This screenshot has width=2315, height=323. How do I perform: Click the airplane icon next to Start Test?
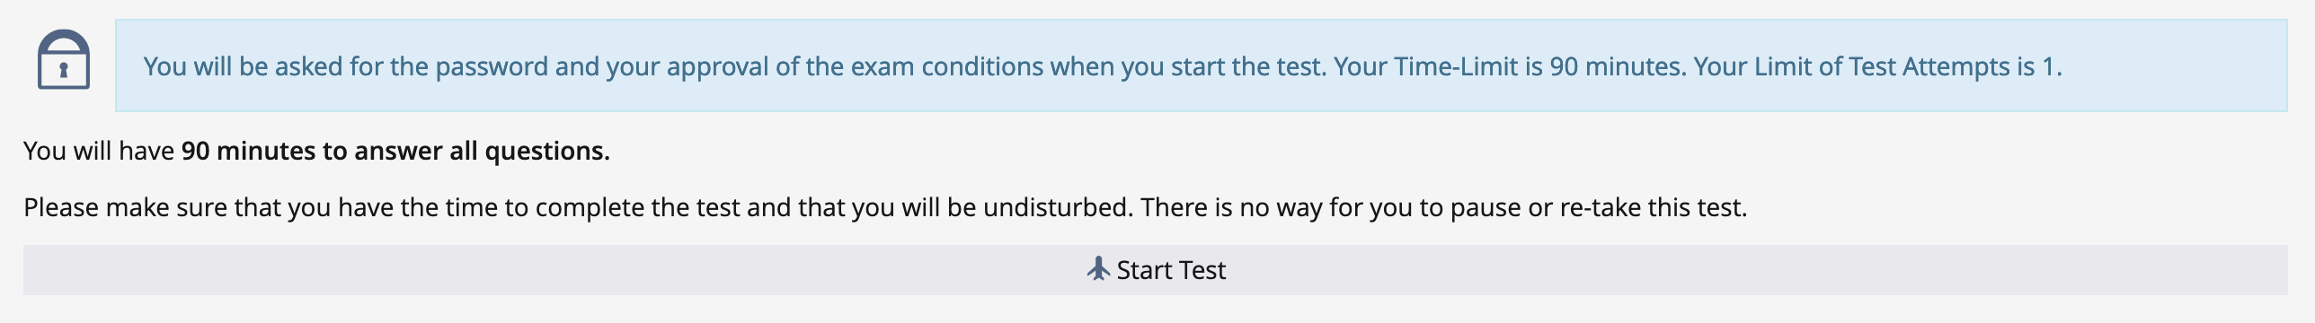[1098, 269]
